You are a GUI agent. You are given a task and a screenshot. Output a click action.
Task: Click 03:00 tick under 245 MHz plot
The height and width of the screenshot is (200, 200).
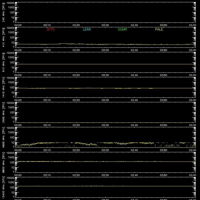192,25
